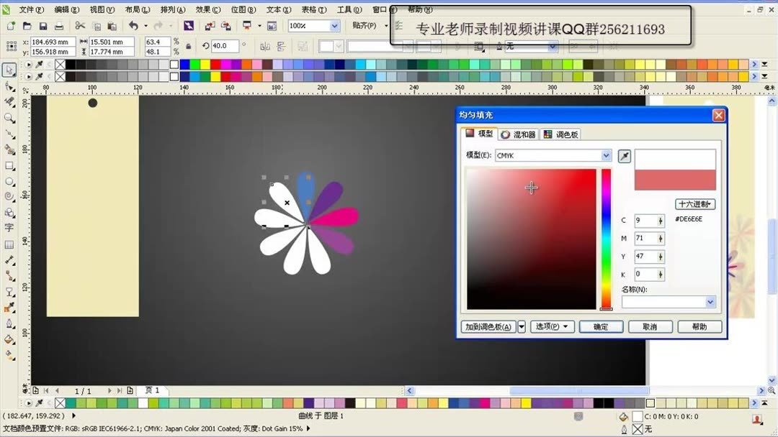
Task: Click the Undo arrow icon
Action: (x=133, y=25)
